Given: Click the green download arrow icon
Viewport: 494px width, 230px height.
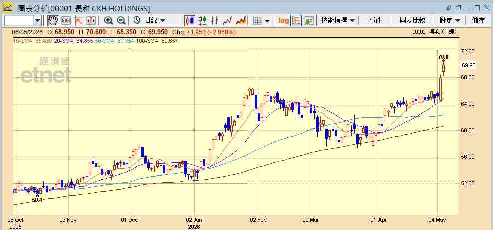Looking at the screenshot, I should pyautogui.click(x=309, y=21).
